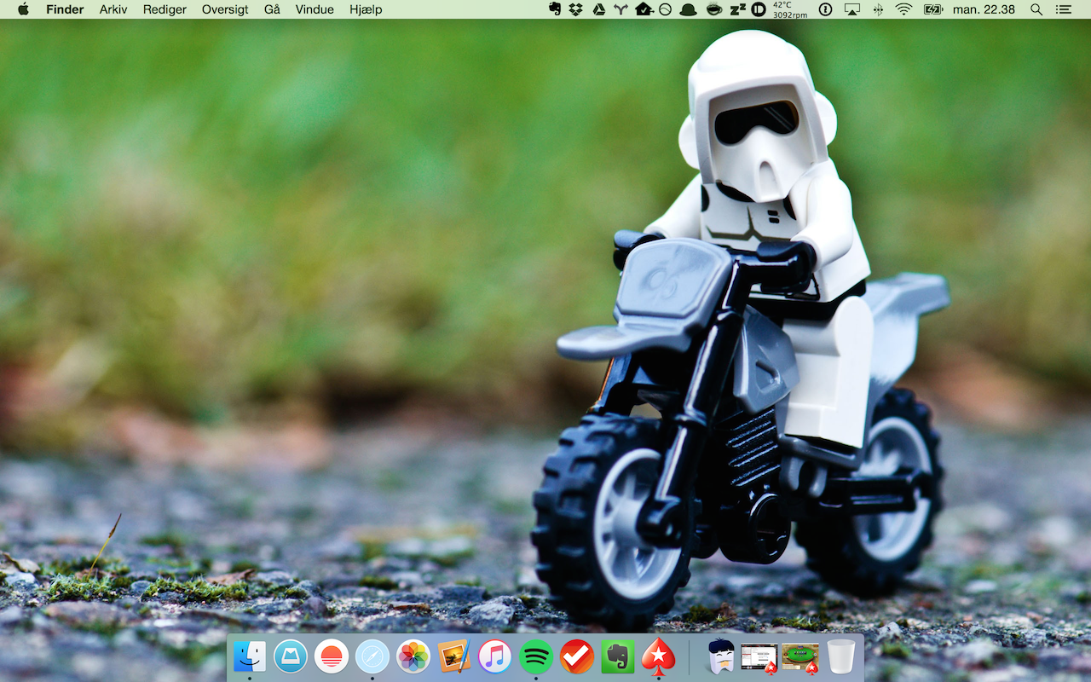The height and width of the screenshot is (682, 1091).
Task: Open PokerStars from the Dock
Action: [x=659, y=656]
